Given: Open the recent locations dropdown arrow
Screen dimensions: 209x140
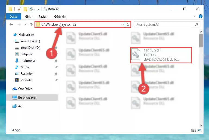Looking at the screenshot, I should [x=26, y=24].
